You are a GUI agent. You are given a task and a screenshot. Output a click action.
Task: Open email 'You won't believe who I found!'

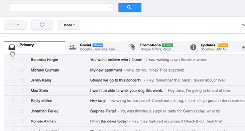pos(116,60)
